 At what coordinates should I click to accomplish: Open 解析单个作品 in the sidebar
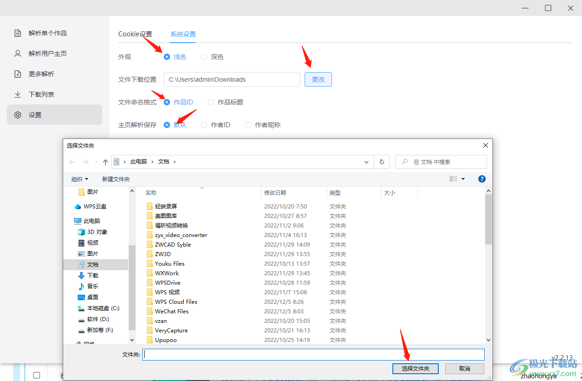[55, 33]
